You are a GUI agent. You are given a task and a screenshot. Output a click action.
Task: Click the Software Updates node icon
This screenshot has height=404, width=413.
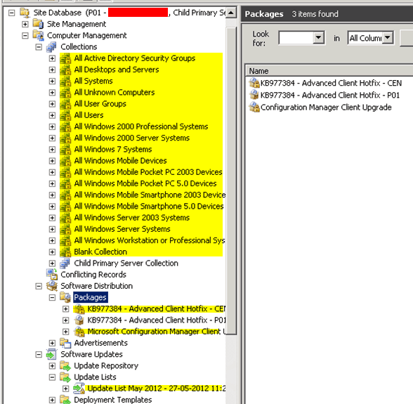[52, 354]
